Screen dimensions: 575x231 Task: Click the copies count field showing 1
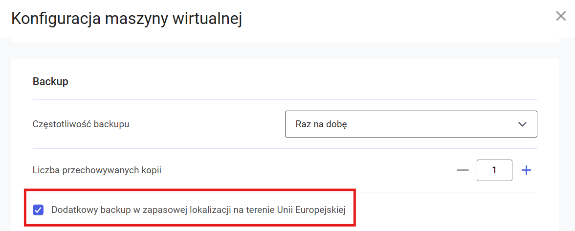click(x=494, y=170)
